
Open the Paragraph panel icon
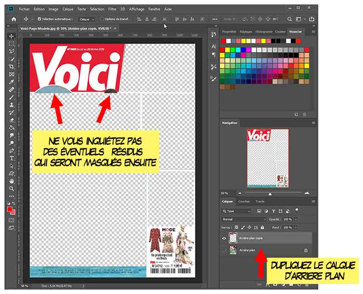[x=213, y=54]
